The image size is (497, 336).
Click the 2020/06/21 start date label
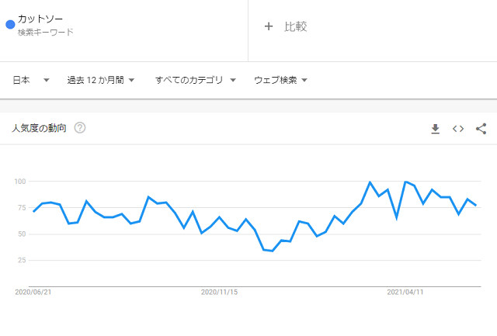point(33,292)
